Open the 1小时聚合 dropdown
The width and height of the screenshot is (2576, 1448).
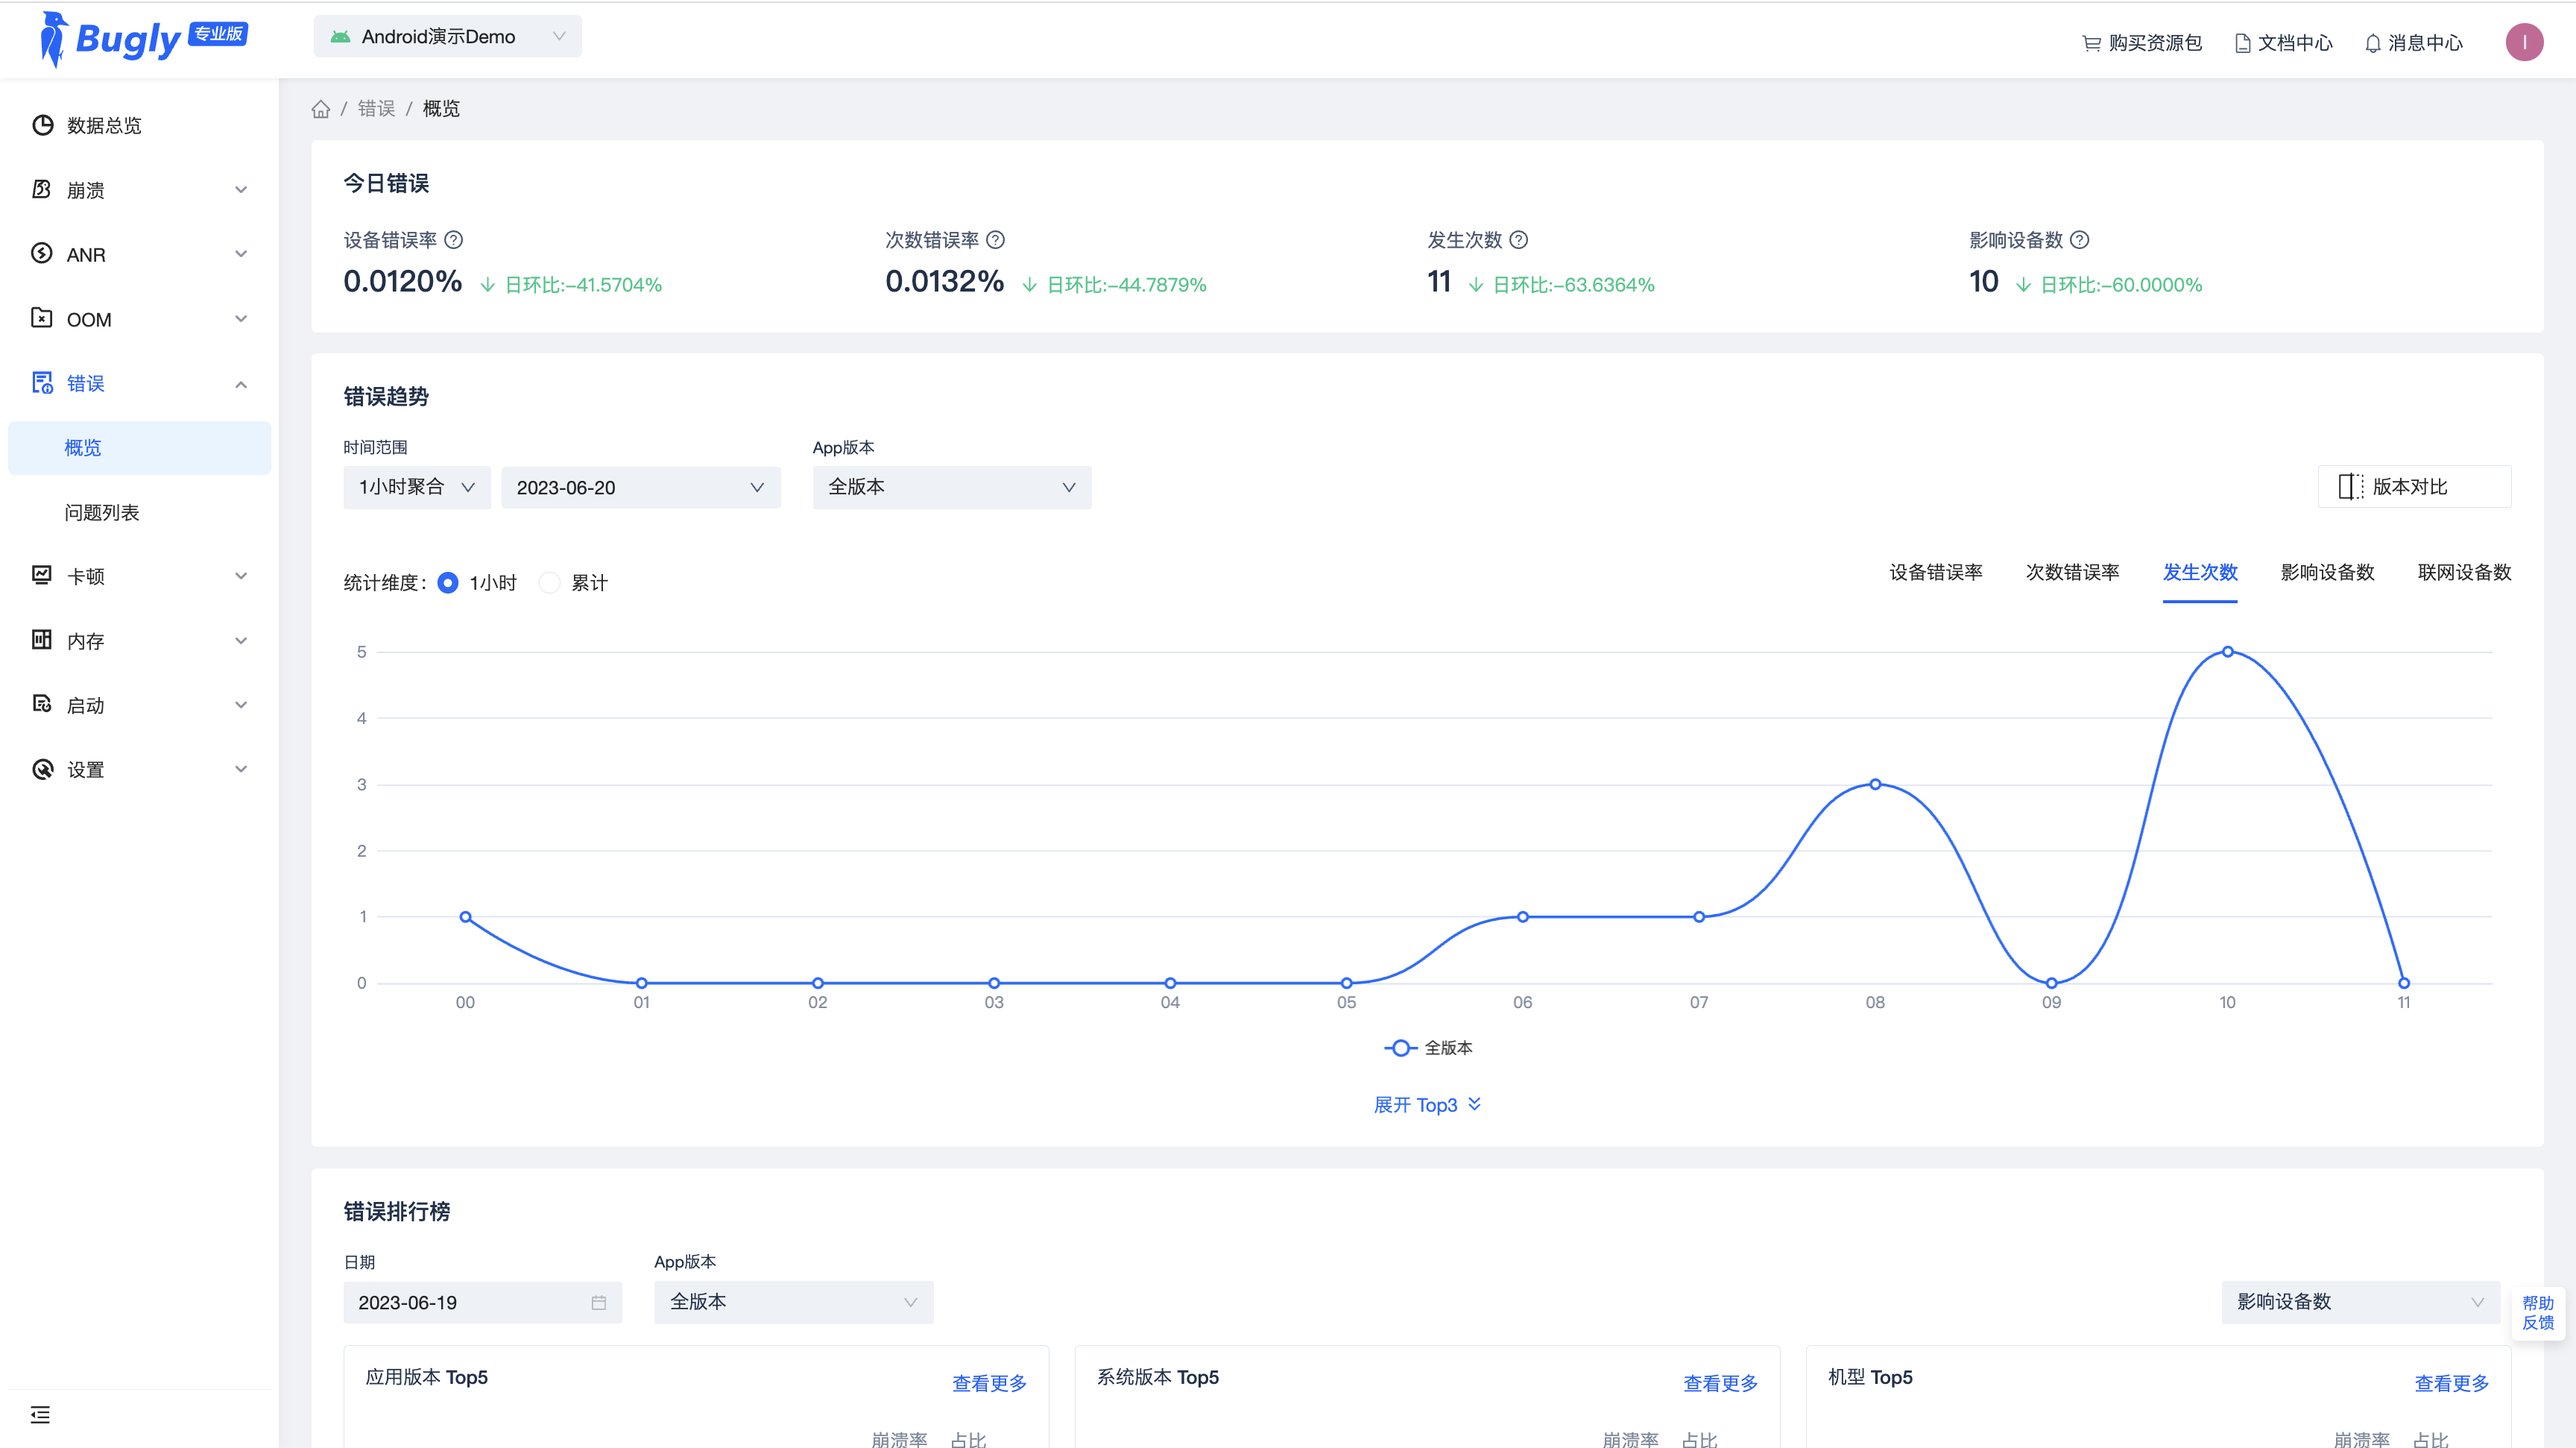[x=417, y=488]
